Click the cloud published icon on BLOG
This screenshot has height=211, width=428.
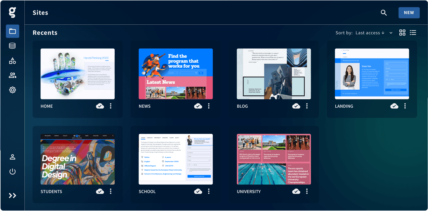coord(296,106)
